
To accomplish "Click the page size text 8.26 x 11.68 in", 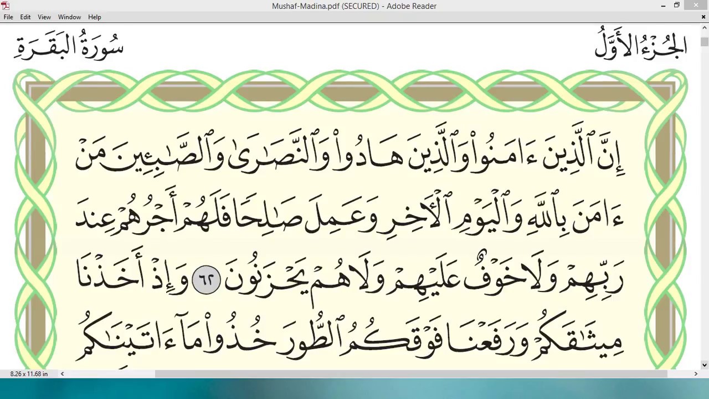I will (x=29, y=374).
